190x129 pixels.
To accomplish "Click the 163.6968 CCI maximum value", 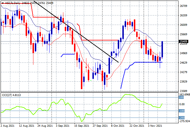I will pos(185,94).
